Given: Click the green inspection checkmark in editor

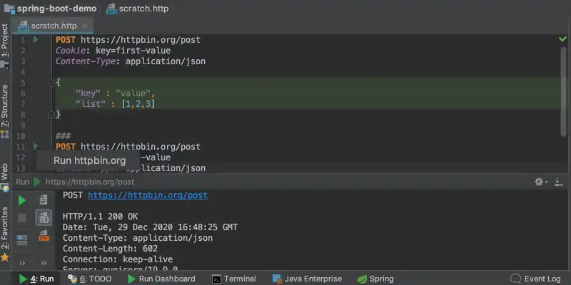Looking at the screenshot, I should click(562, 40).
